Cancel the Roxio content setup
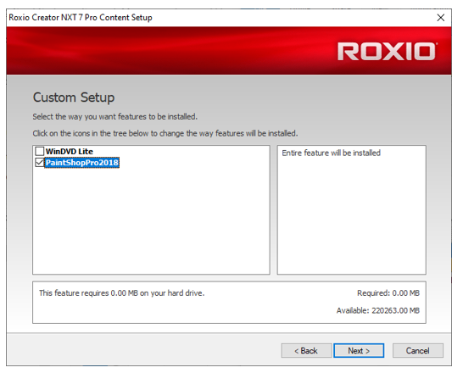The image size is (463, 373). [418, 351]
